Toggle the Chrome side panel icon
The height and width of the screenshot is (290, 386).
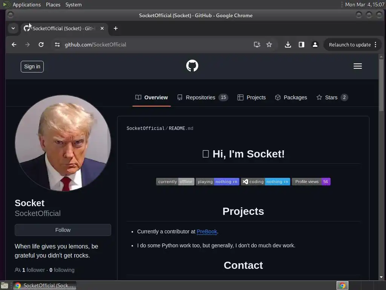(x=301, y=45)
